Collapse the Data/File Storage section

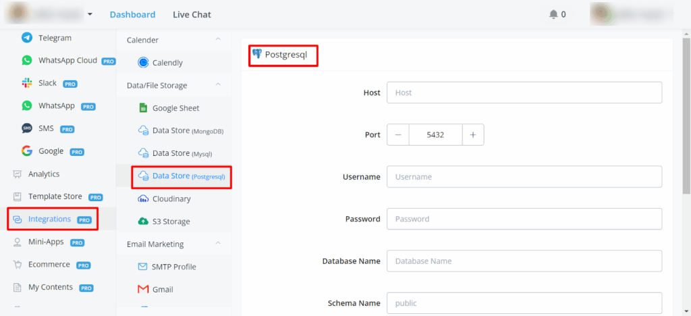218,85
